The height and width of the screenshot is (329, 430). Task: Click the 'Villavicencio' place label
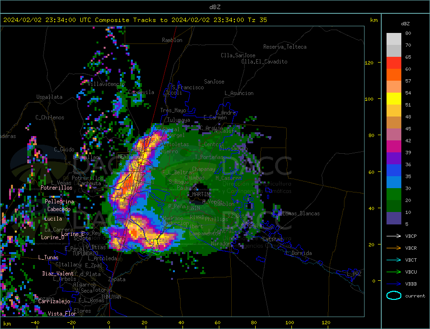tap(107, 84)
